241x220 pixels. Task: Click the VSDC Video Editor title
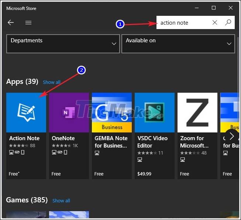click(152, 142)
